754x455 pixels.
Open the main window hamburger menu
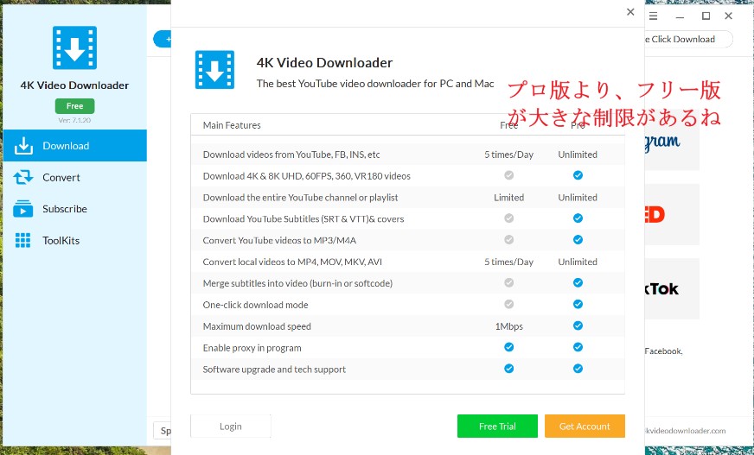tap(653, 16)
